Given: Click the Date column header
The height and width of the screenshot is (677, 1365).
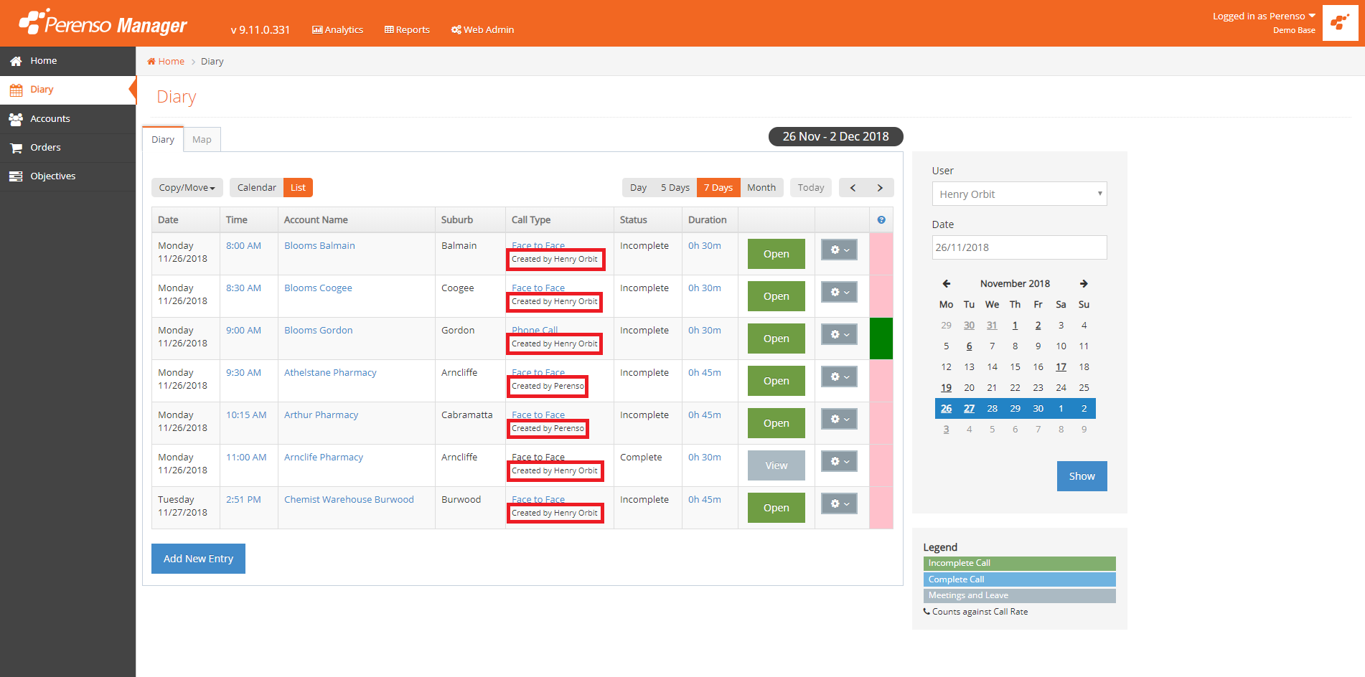Looking at the screenshot, I should (186, 220).
